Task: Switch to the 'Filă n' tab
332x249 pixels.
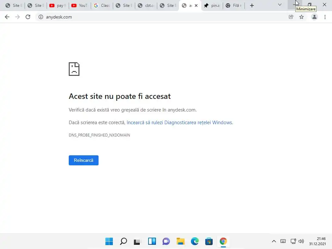Action: pyautogui.click(x=234, y=6)
